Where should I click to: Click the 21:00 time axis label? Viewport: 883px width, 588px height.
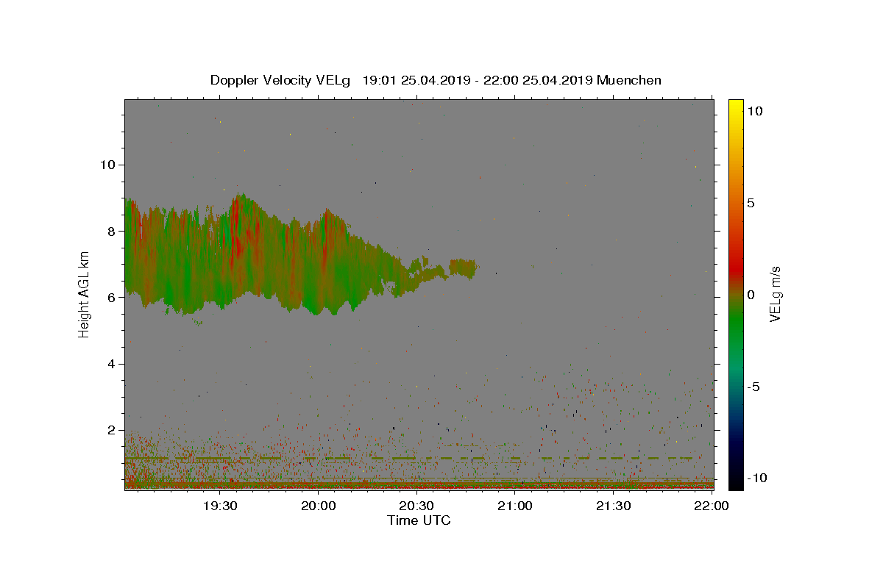coord(515,506)
